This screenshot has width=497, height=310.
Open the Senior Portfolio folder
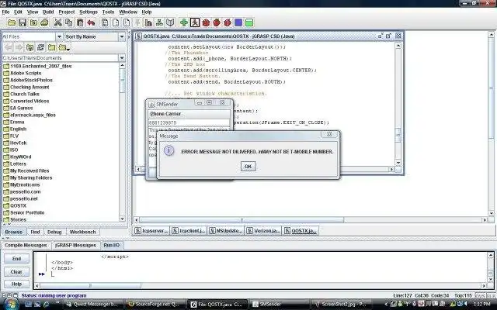click(x=24, y=212)
